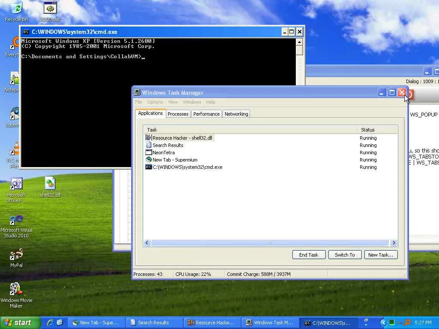Click Internet Explorer quick launch icon

click(51, 323)
